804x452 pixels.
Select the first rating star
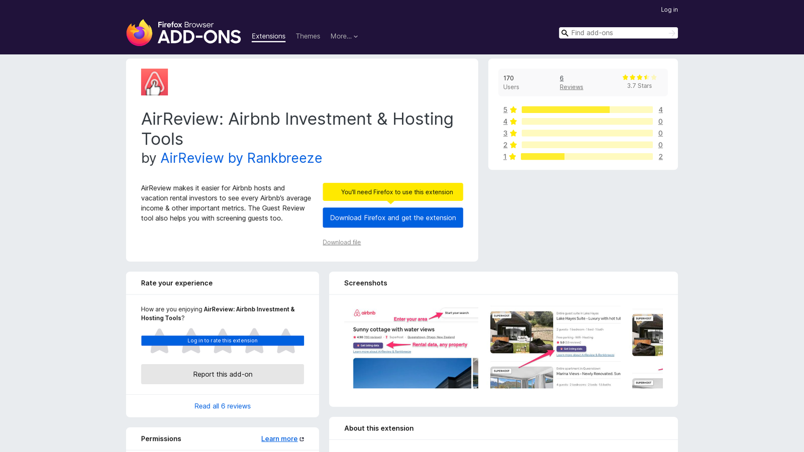click(159, 341)
